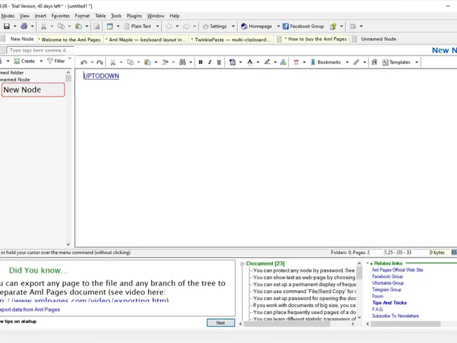Switch to 'How to buy the Aml Pages' tab

314,39
